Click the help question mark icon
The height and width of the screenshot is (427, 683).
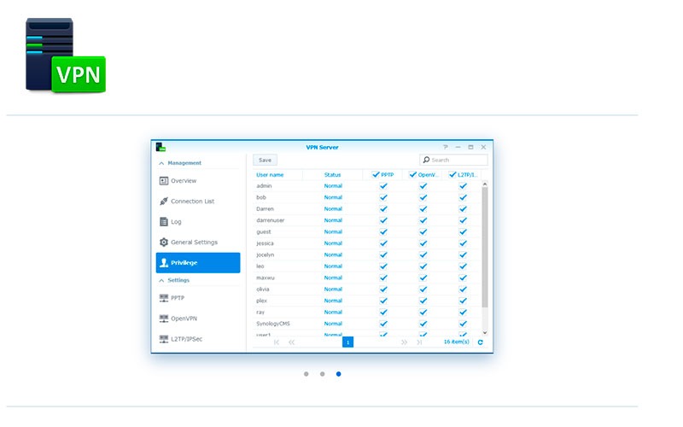(445, 147)
